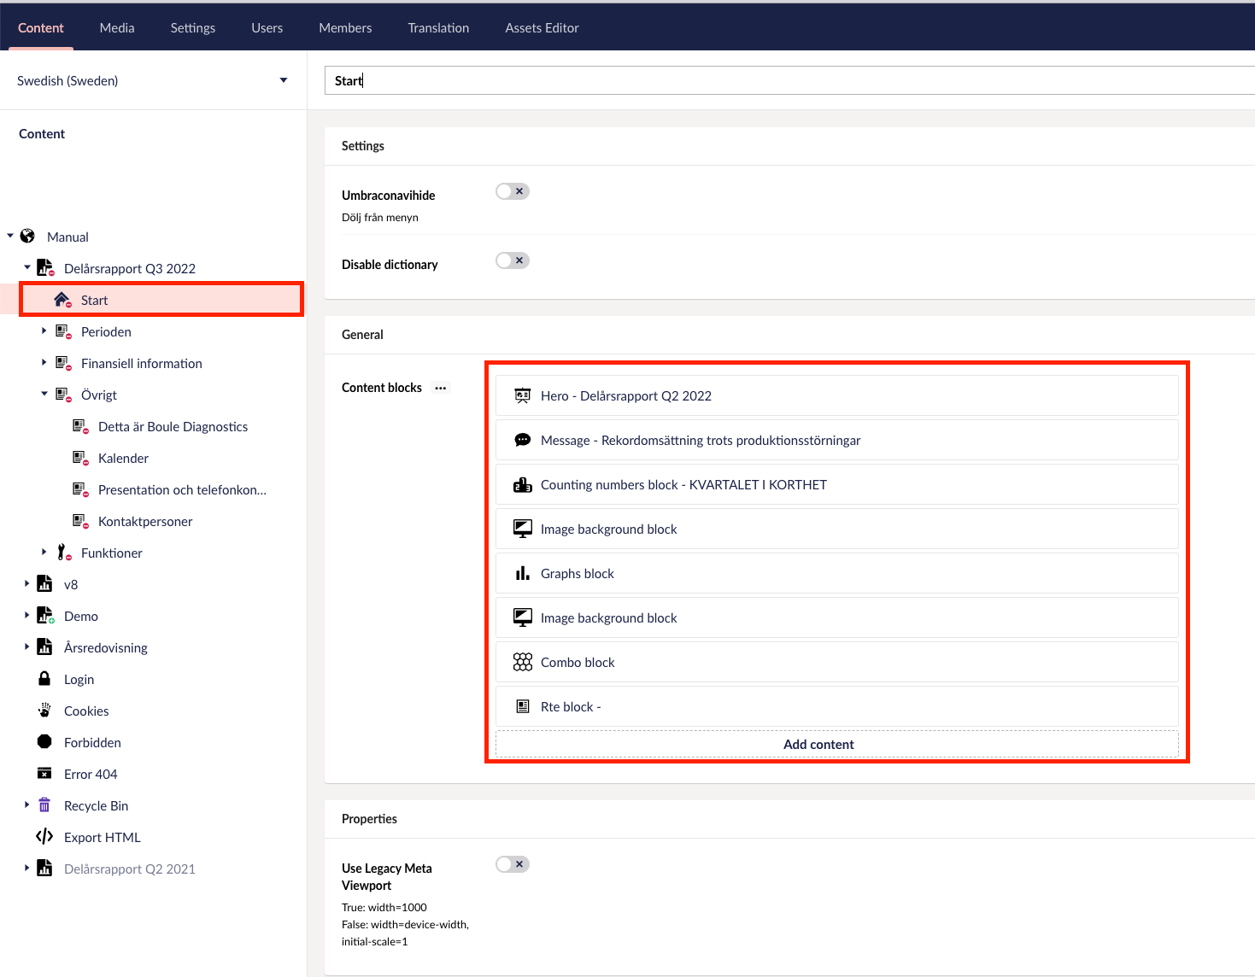Click the Recycle Bin trash icon
This screenshot has height=977, width=1255.
pos(44,805)
